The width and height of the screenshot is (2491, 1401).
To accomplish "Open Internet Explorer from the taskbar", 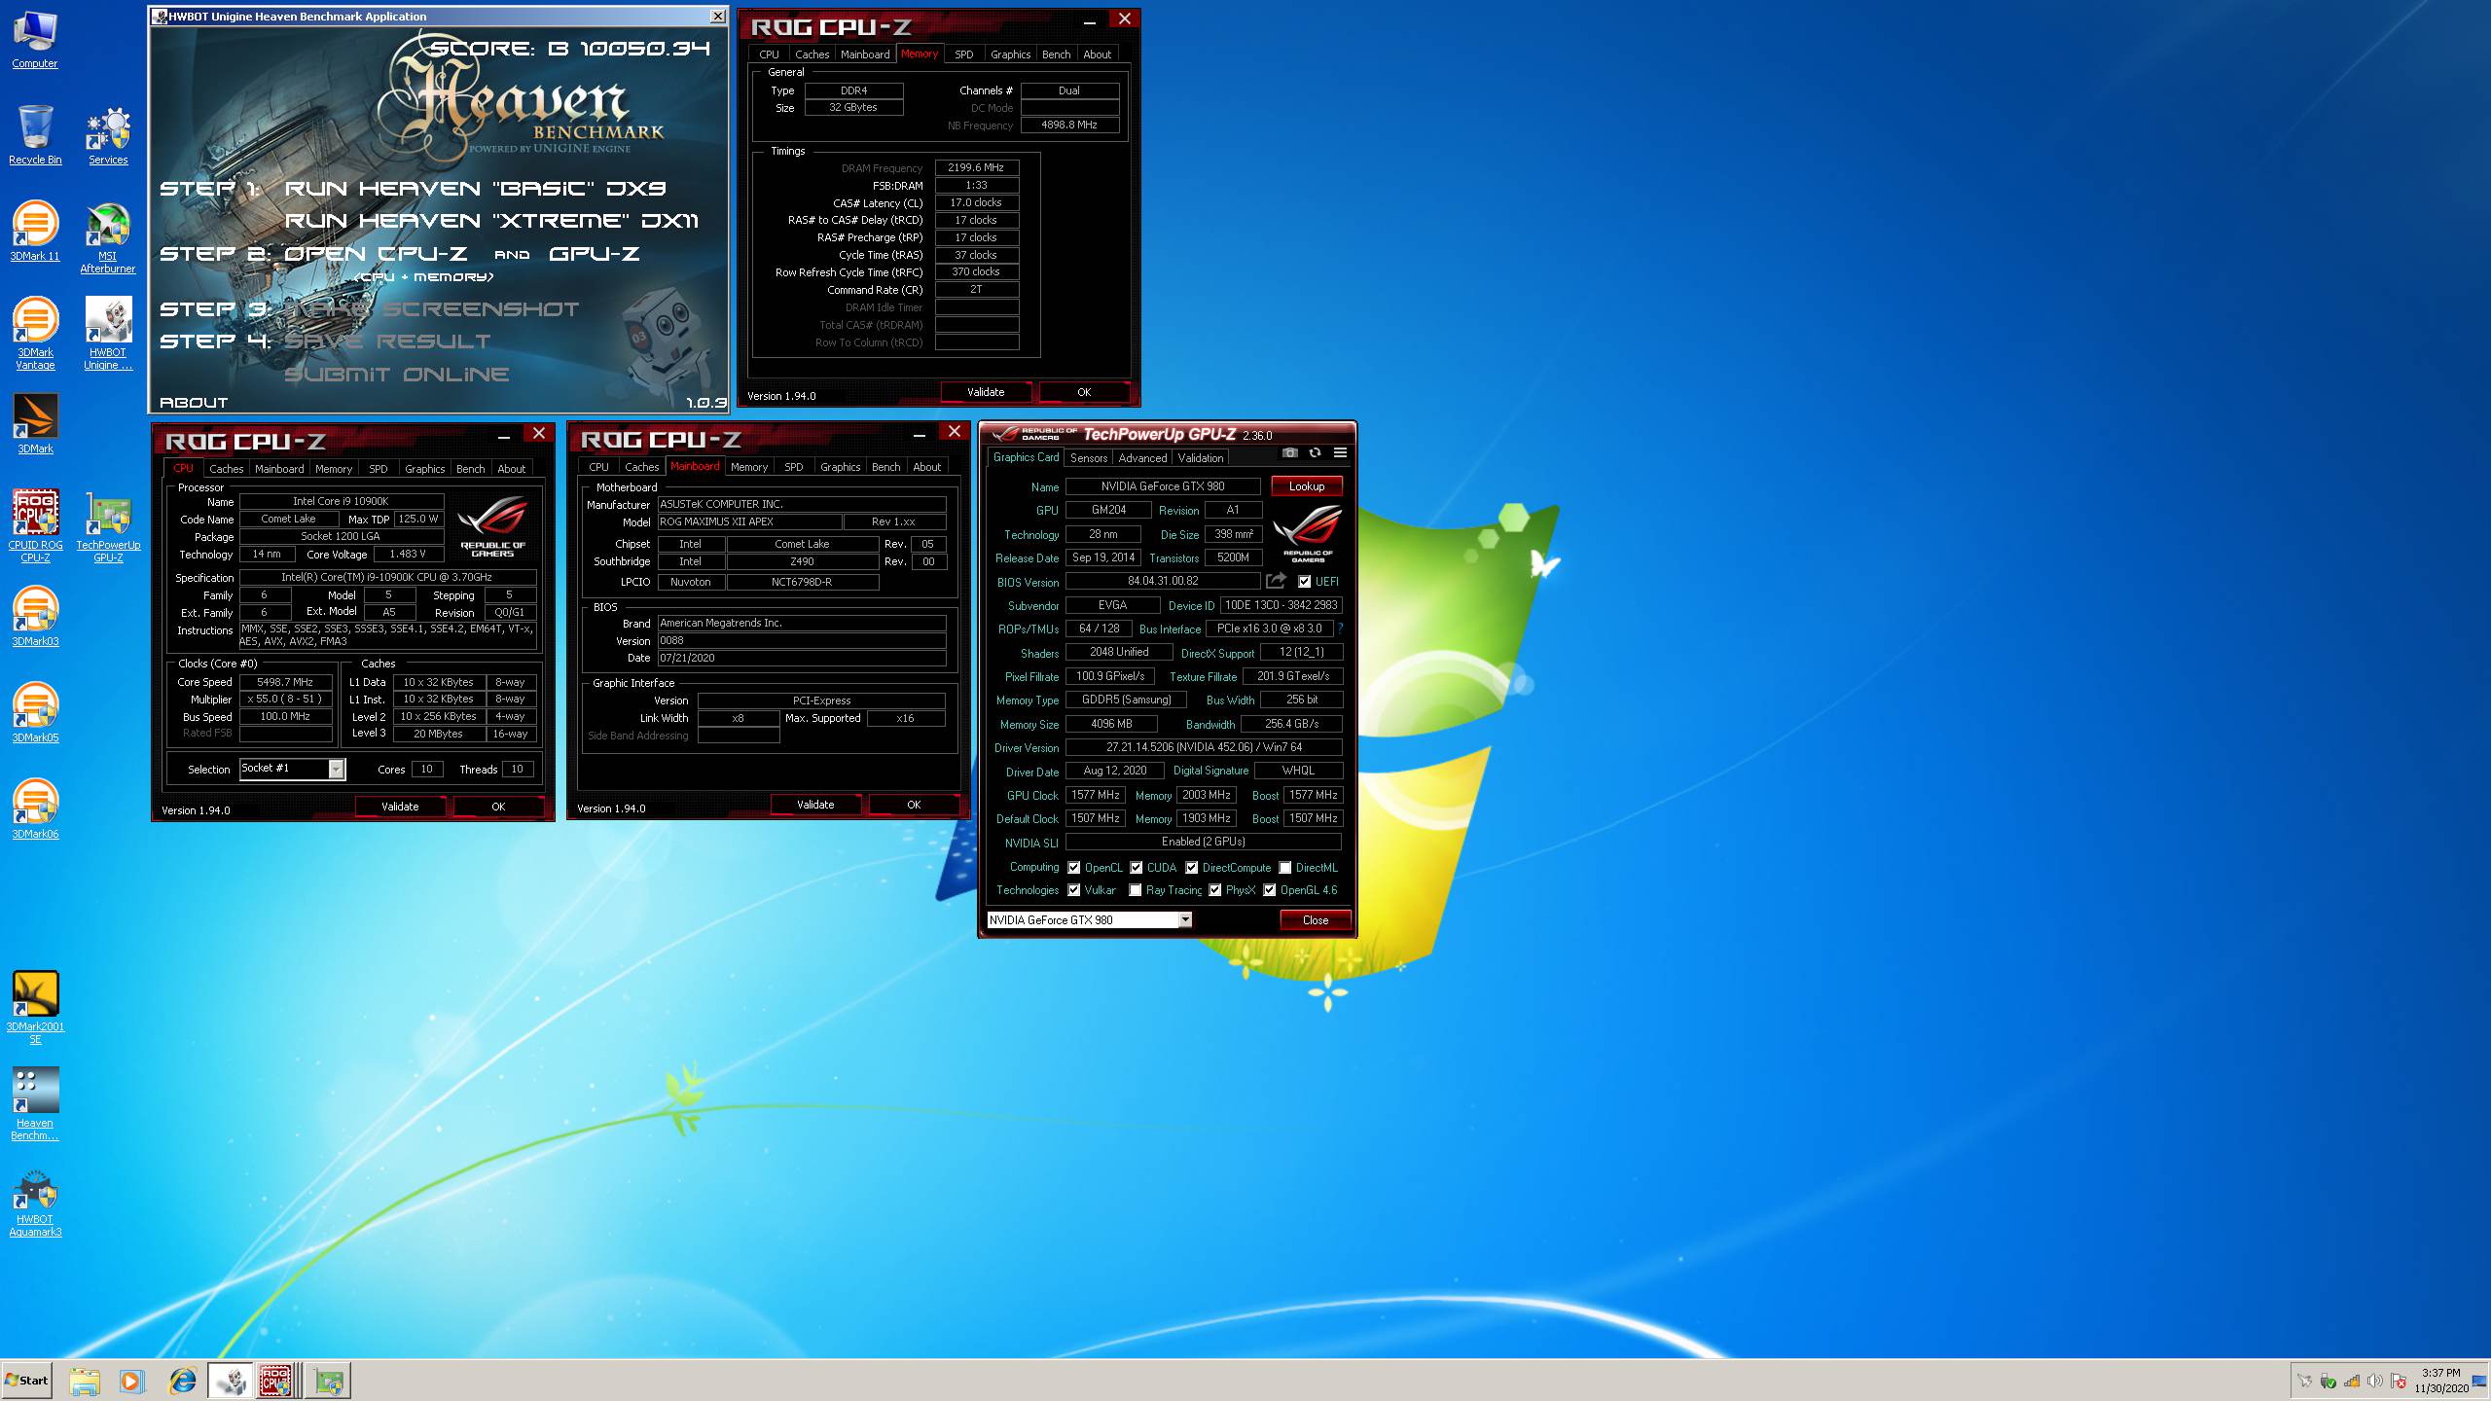I will pyautogui.click(x=182, y=1381).
